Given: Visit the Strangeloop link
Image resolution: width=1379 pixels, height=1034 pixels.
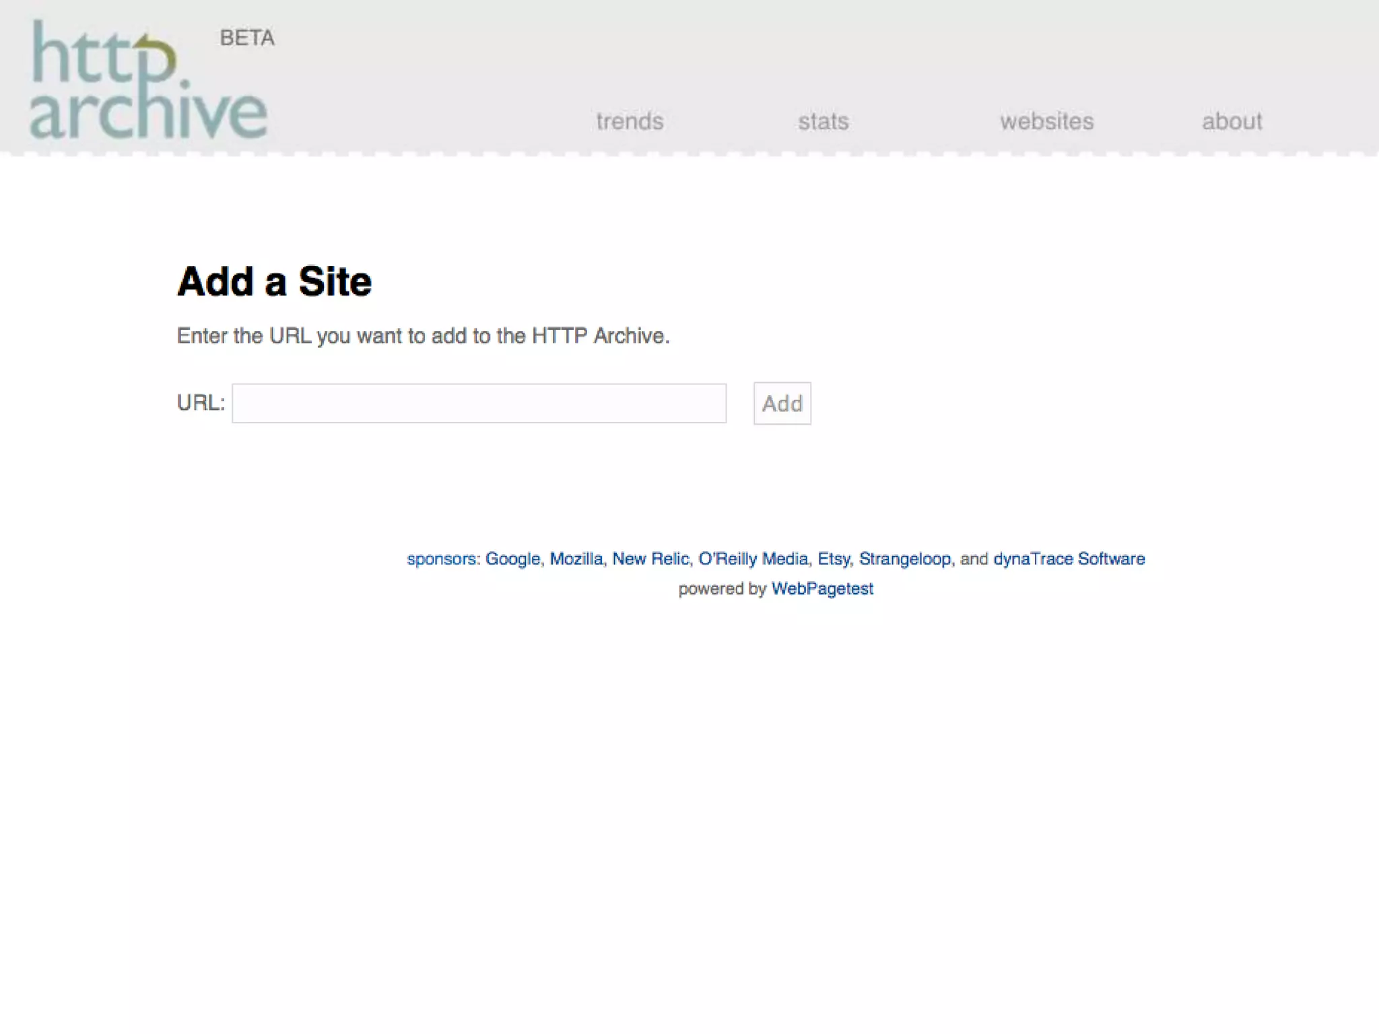Looking at the screenshot, I should (x=905, y=559).
